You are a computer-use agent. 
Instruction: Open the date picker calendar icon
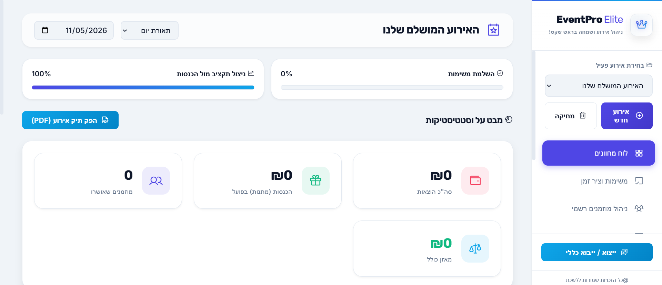(x=45, y=30)
